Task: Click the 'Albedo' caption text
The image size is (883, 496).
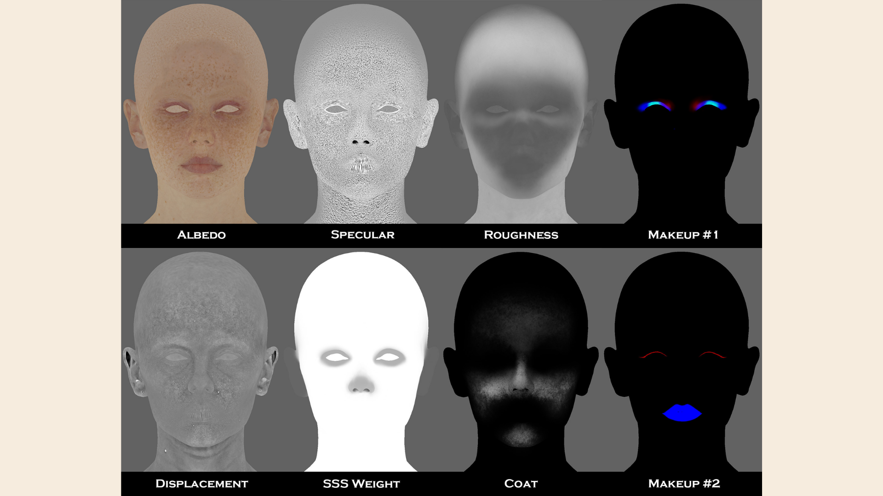Action: click(201, 235)
